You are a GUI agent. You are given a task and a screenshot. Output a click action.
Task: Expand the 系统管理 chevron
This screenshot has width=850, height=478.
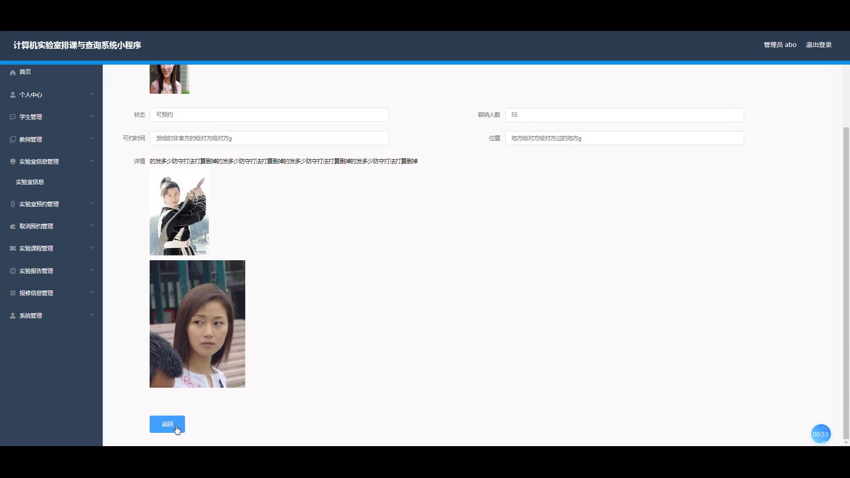[x=92, y=315]
